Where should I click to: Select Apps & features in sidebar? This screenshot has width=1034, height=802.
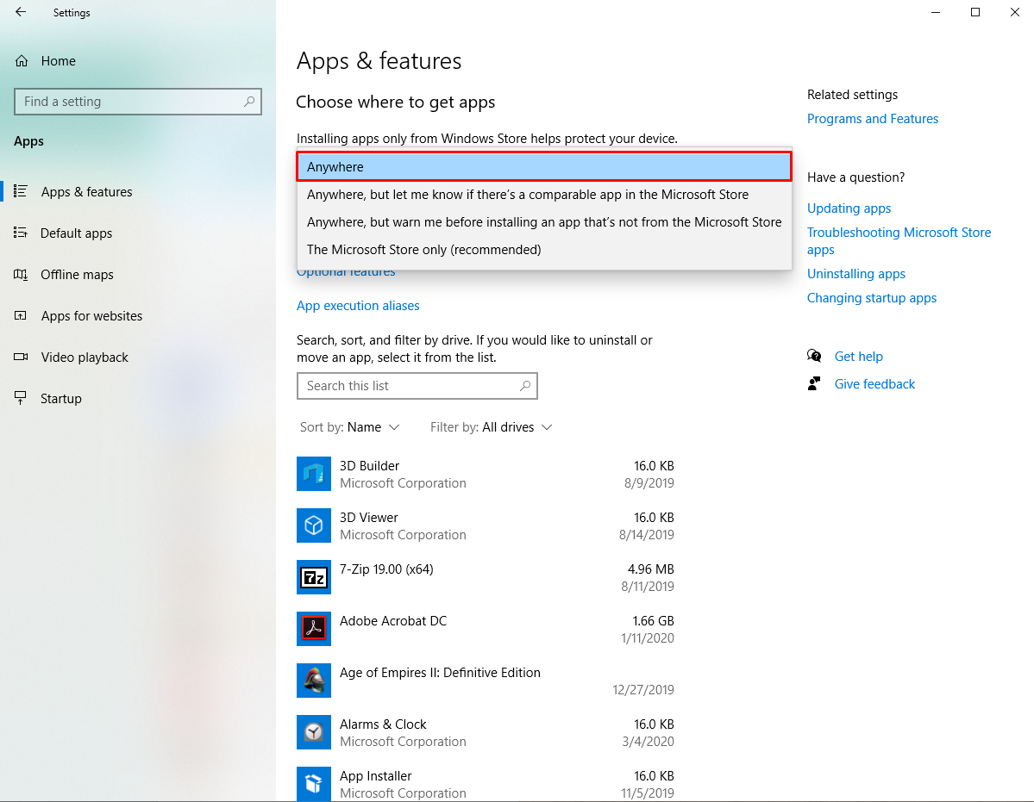point(138,191)
